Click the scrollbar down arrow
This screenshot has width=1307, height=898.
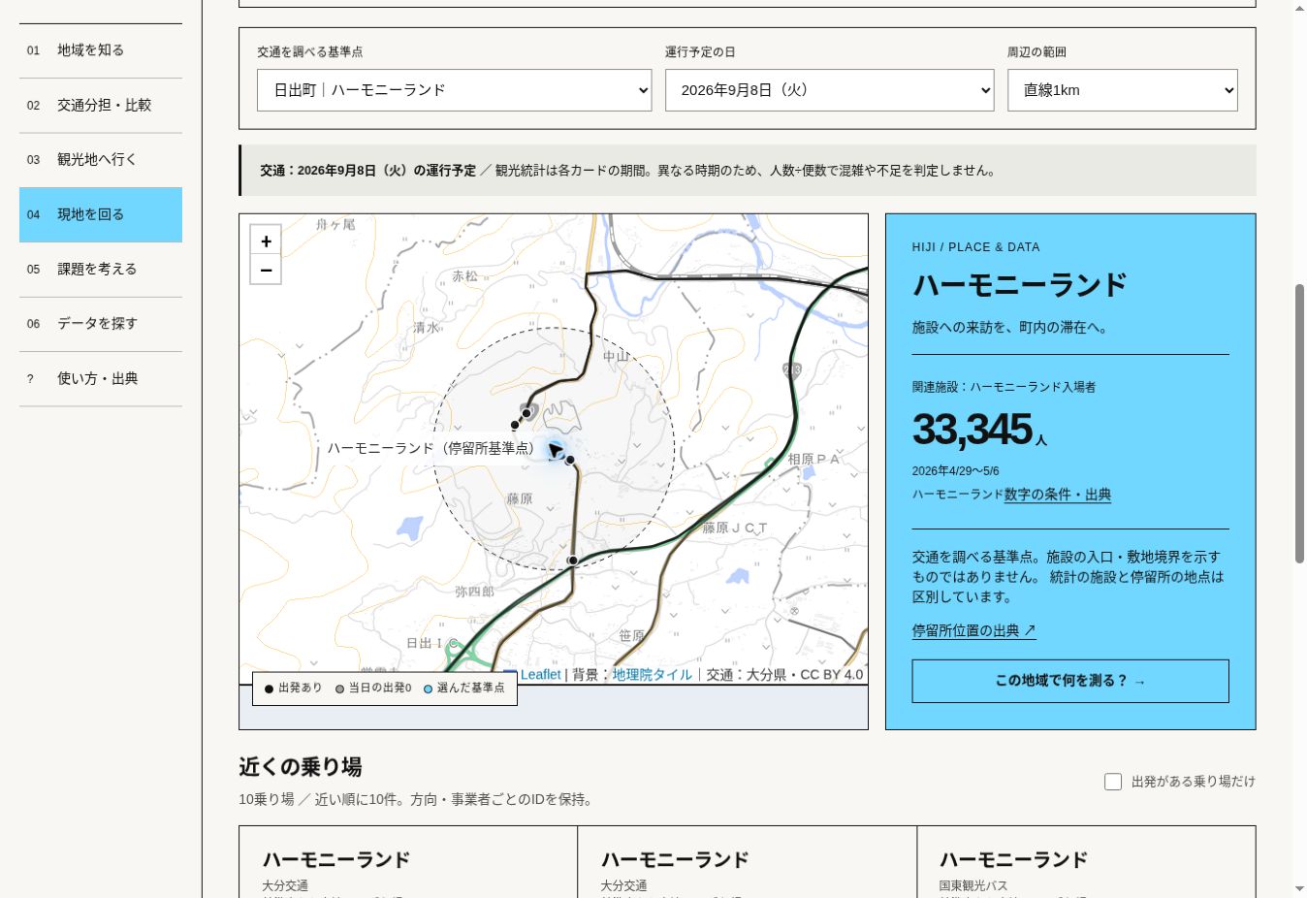click(x=1299, y=888)
